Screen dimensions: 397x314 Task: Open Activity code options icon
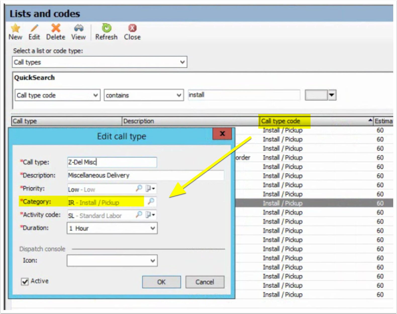pos(150,215)
